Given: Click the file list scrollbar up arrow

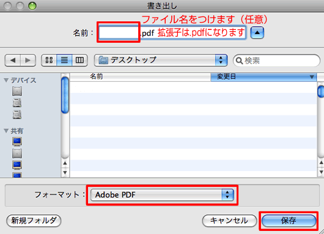Looking at the screenshot, I should pyautogui.click(x=321, y=163).
